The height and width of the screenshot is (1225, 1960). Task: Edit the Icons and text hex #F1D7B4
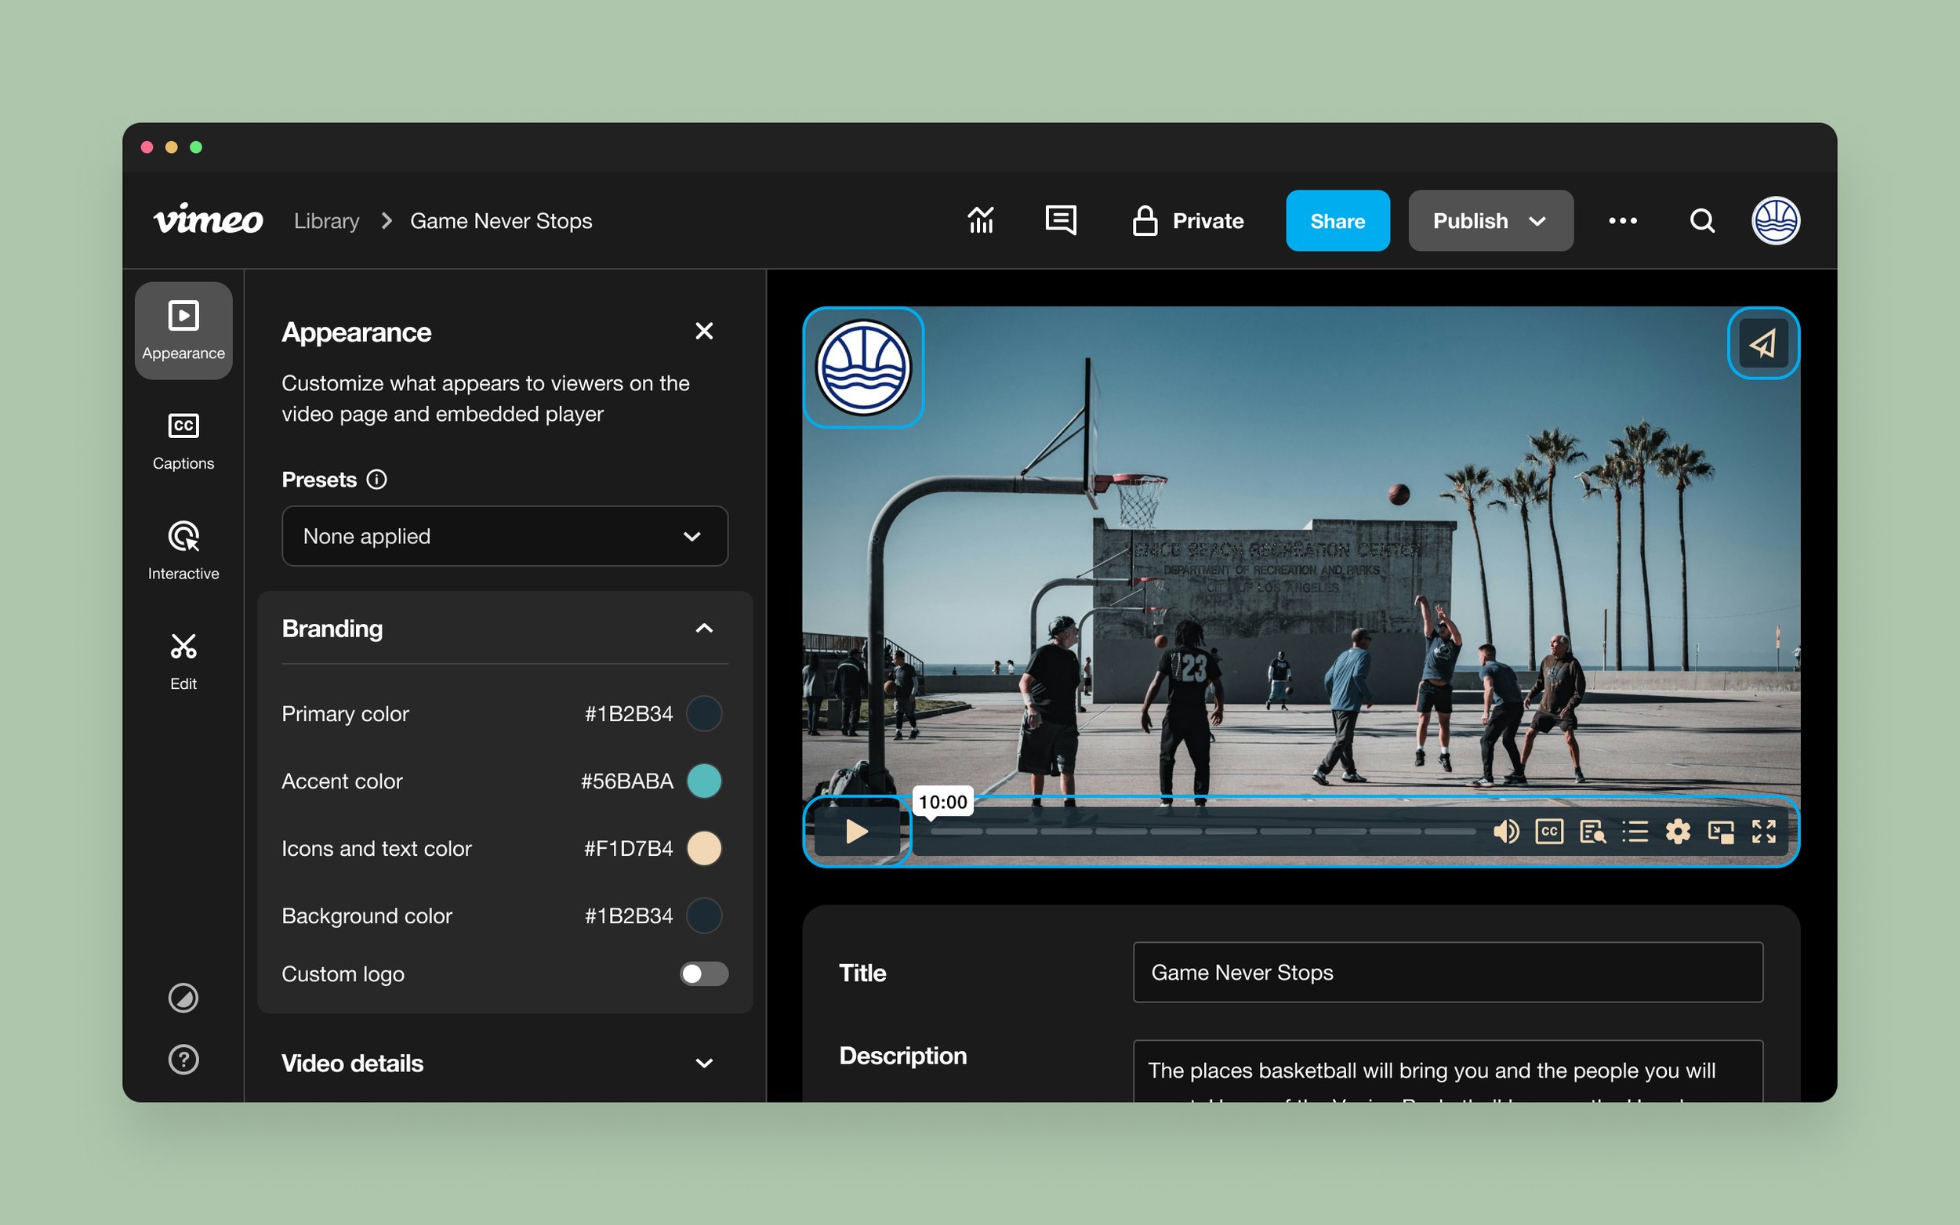click(x=629, y=848)
